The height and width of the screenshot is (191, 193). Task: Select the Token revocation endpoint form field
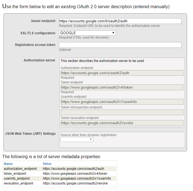point(122,123)
